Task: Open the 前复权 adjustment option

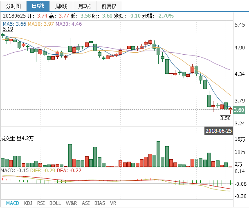Action: [x=109, y=6]
